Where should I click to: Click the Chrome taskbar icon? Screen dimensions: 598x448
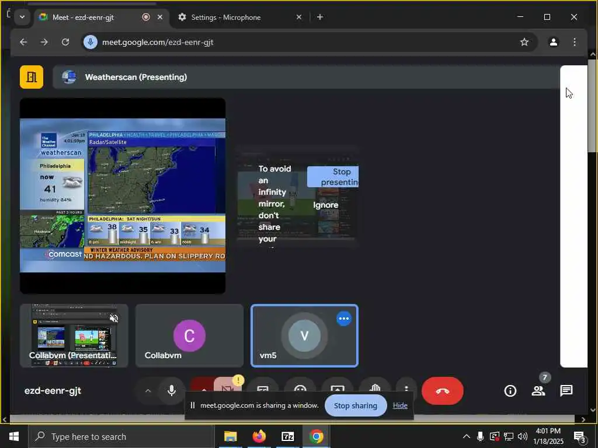[316, 436]
